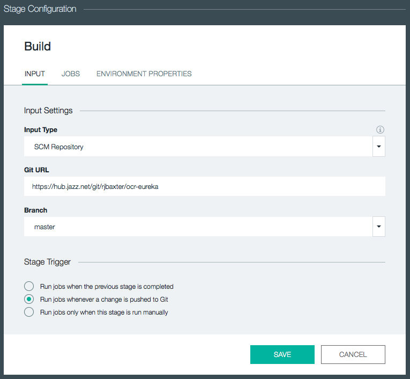Click the info icon beside Input Type
This screenshot has height=379, width=410.
pos(381,130)
